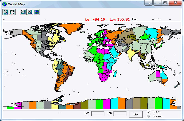Click cyan Saudi Arabia on the map

(115, 52)
